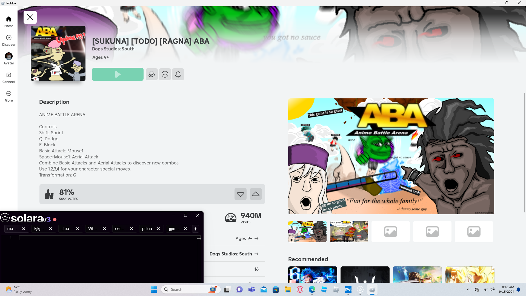This screenshot has width=526, height=296.
Task: Open the ABA game icon thumbnail
Action: 58,53
